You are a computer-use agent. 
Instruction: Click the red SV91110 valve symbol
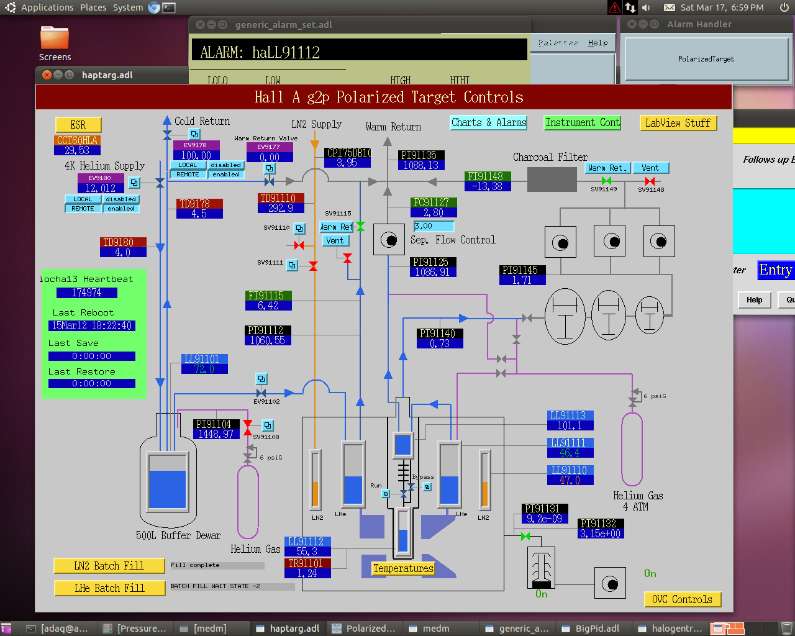299,245
